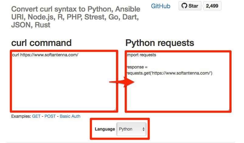The height and width of the screenshot is (143, 244).
Task: Click the GitHub octocat icon
Action: click(184, 6)
